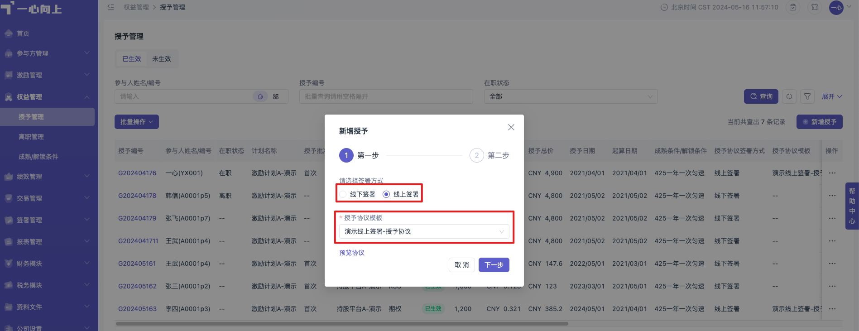This screenshot has width=859, height=331.
Task: Click the 税务模块 sidebar icon
Action: [8, 285]
